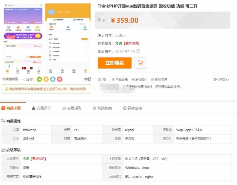Viewport: 237px width, 185px height.
Task: Switch to the 交易评价 tab
Action: tap(41, 108)
